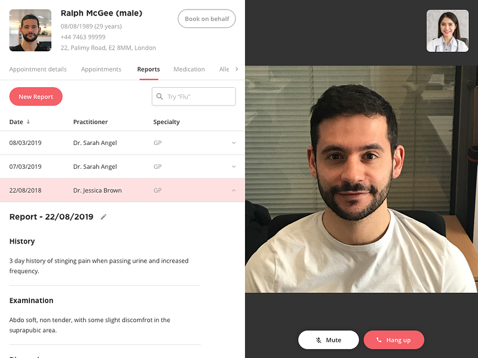The image size is (478, 358).
Task: Hang up the video call
Action: (394, 340)
